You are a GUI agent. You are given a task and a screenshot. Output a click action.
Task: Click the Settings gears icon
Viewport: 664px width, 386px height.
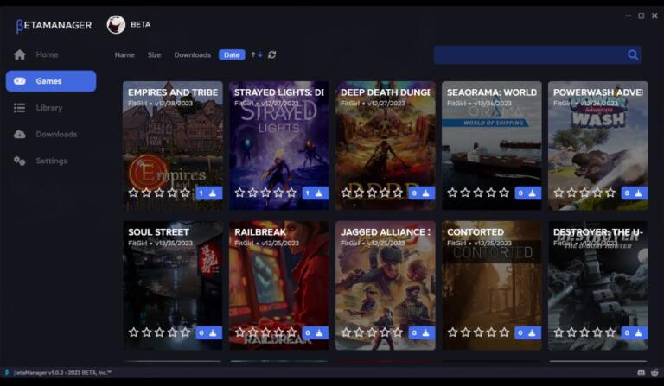20,161
